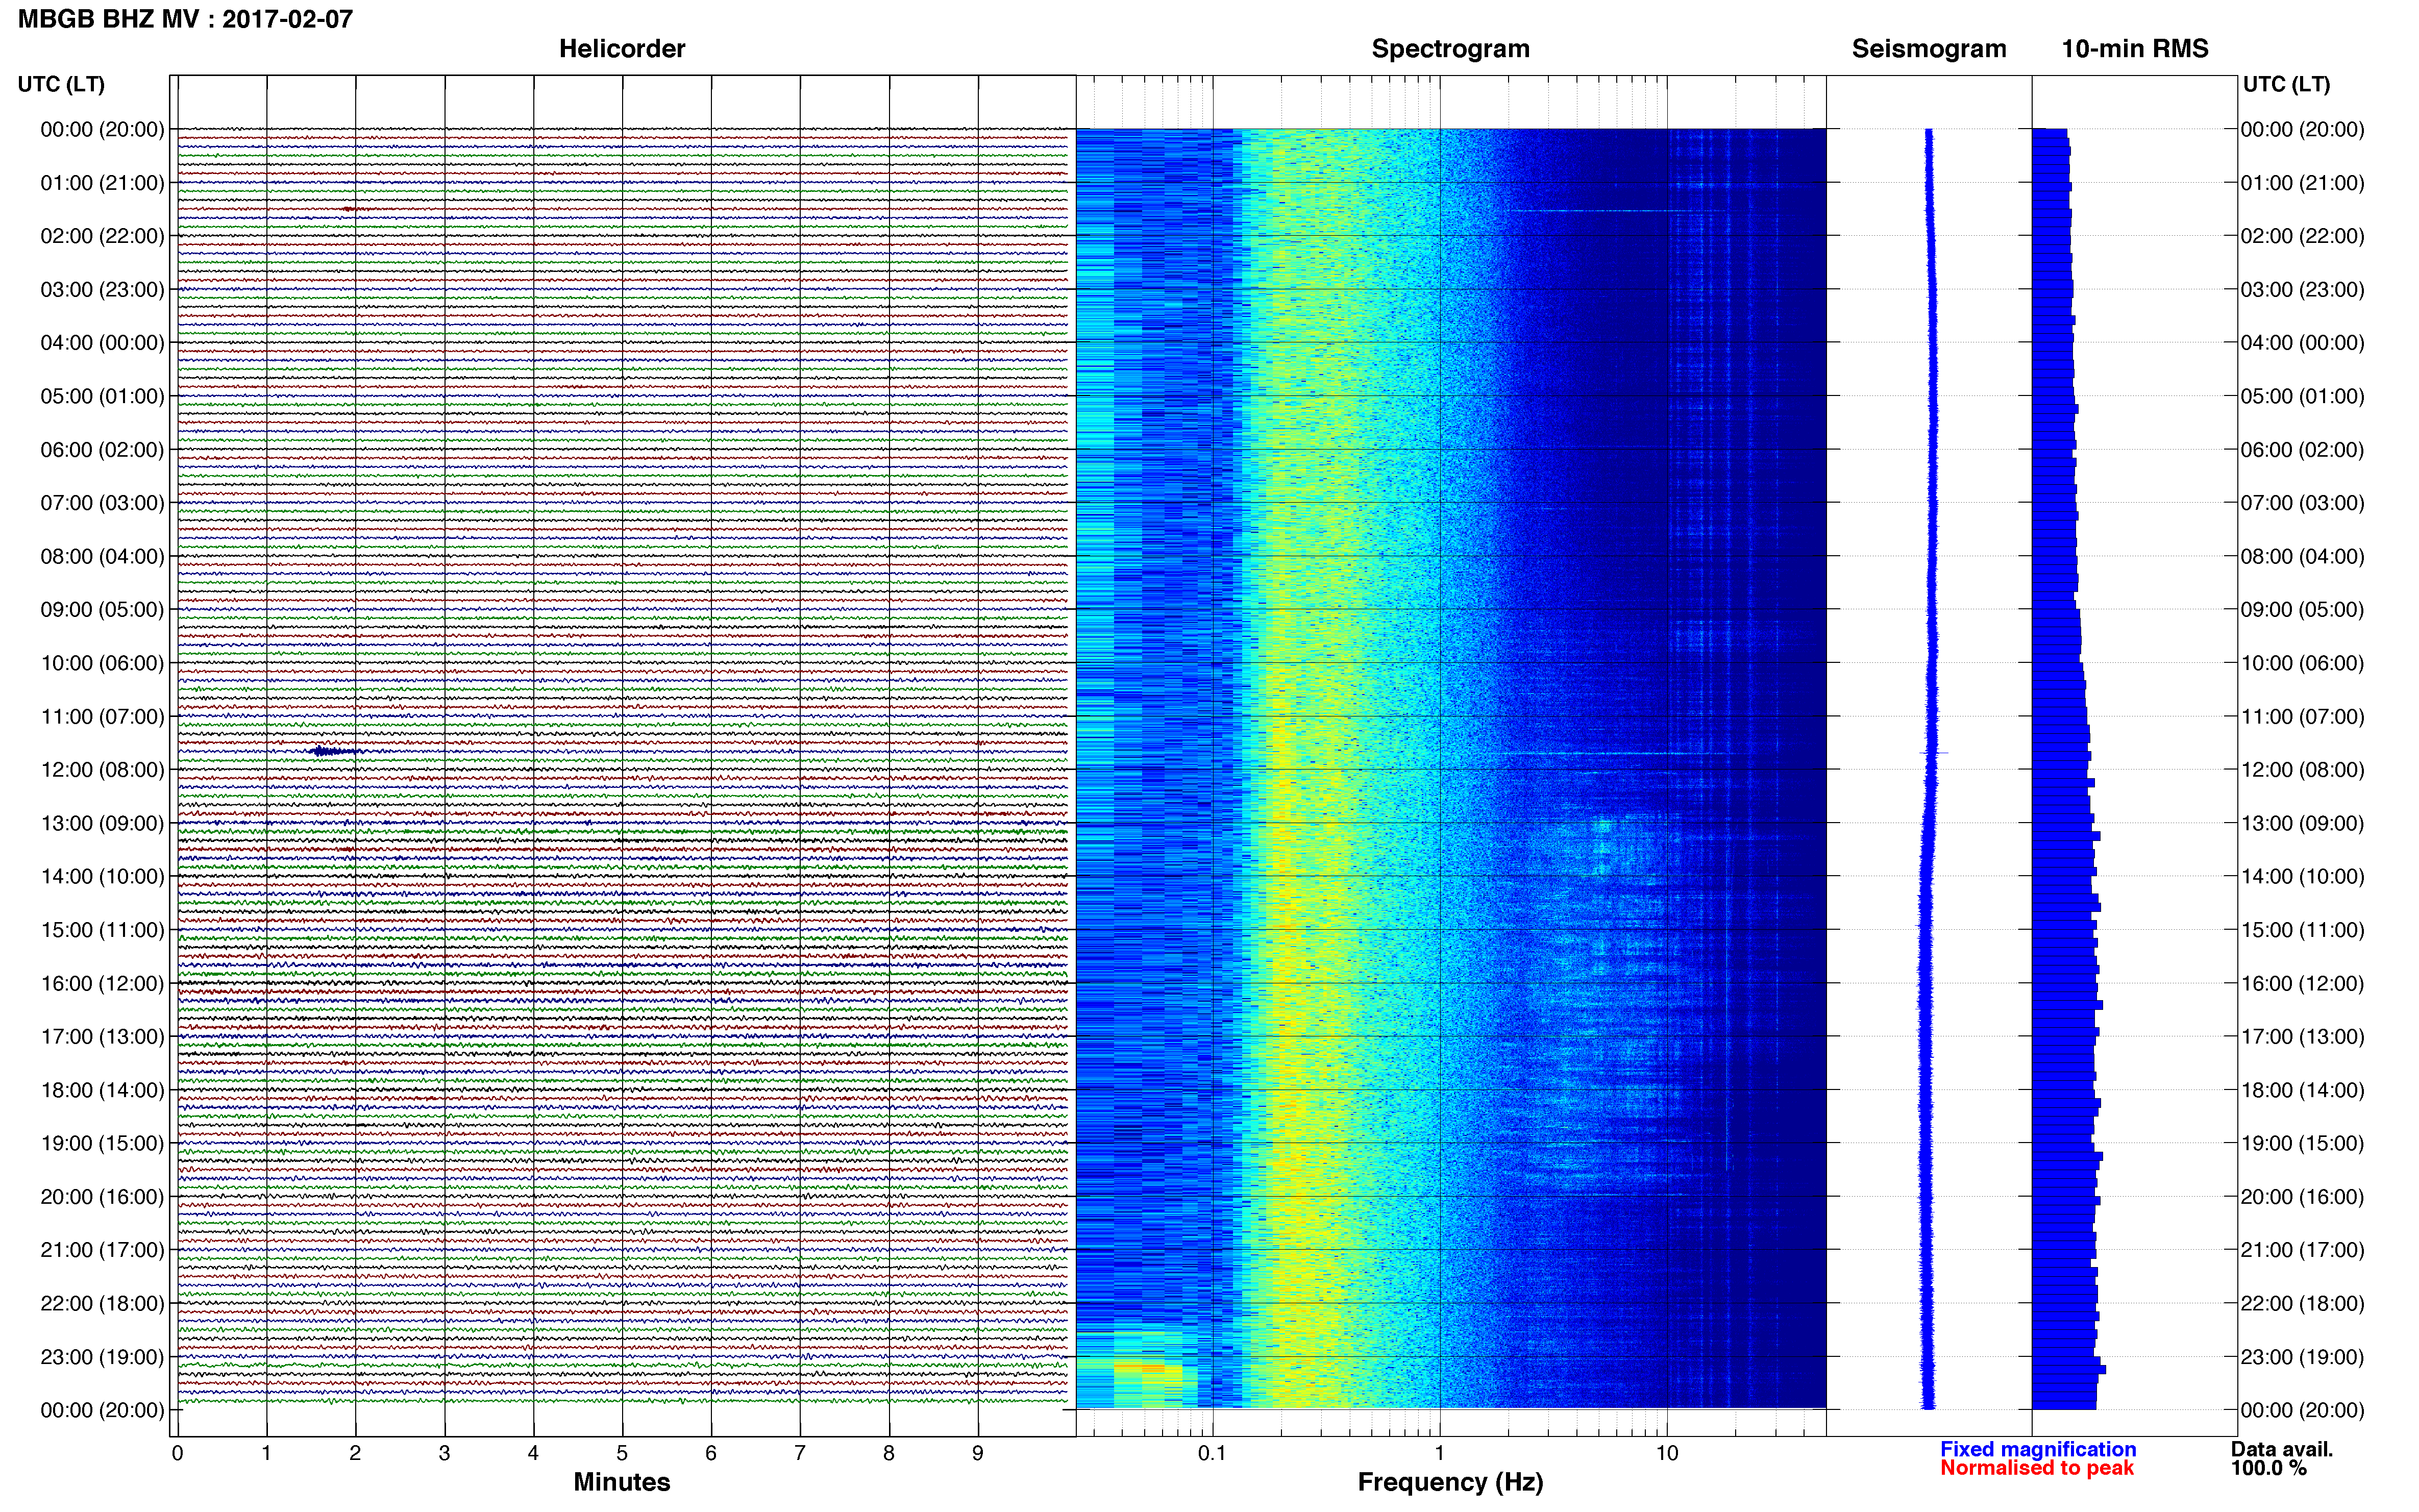Click right time label '21:00 (17:00)'
This screenshot has height=1512, width=2419.
pos(2302,1250)
